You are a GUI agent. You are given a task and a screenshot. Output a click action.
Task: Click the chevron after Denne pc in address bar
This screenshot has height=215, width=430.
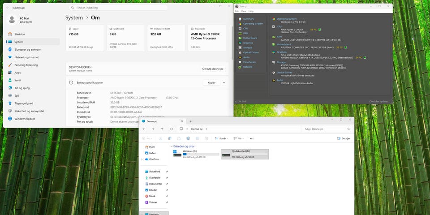coord(206,129)
